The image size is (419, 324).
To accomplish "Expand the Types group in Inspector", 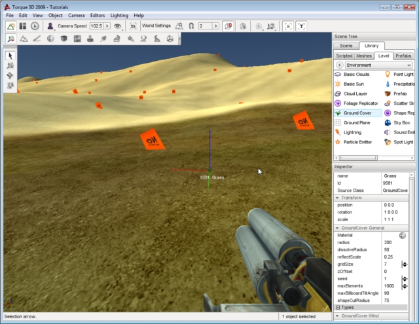I will pos(338,307).
